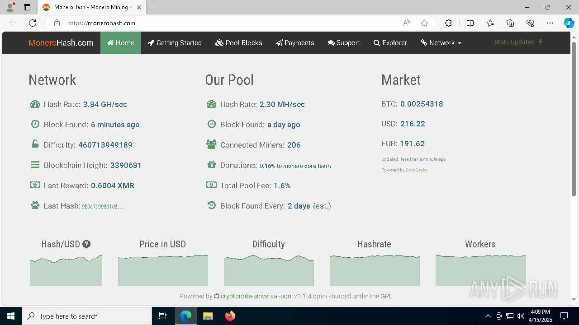Click the Difficulty chart
Screen dimensions: 579x325
click(x=269, y=270)
